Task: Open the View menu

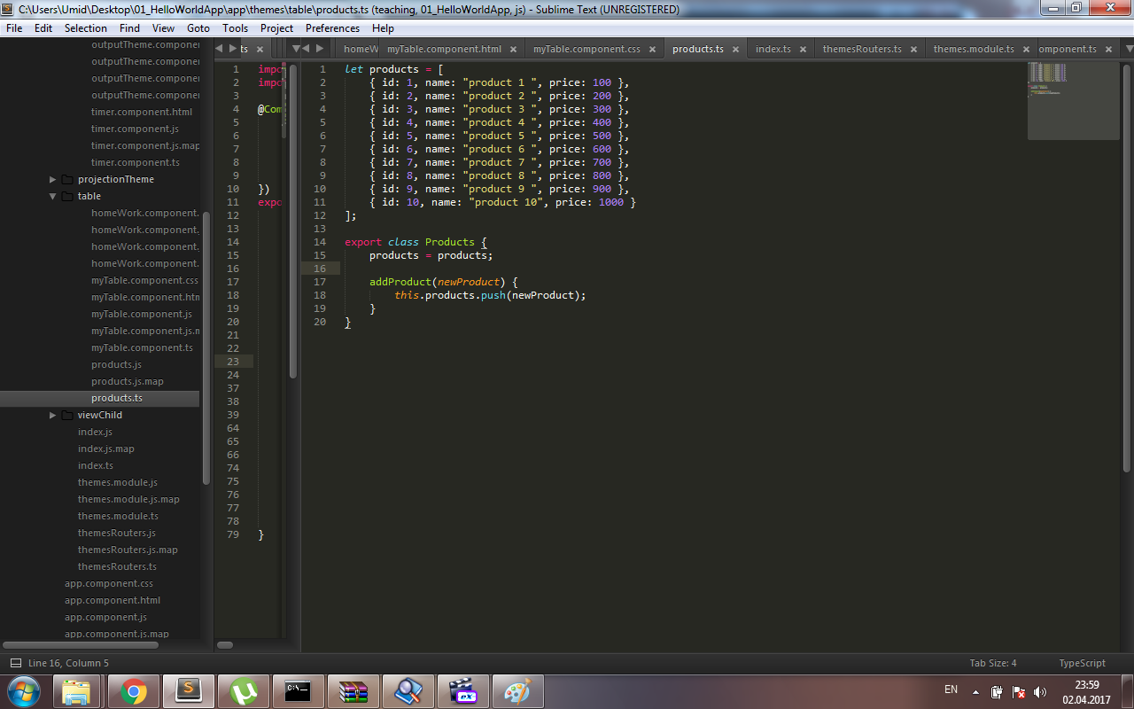Action: coord(163,28)
